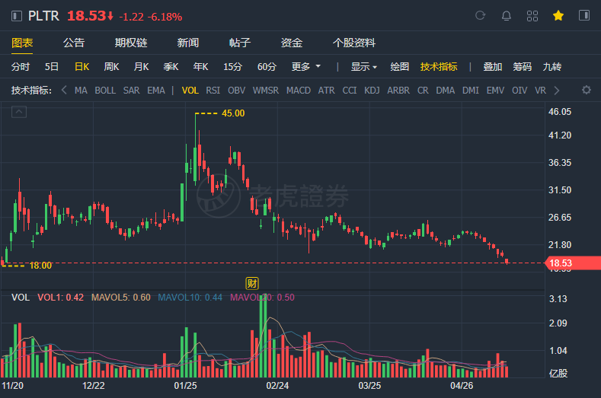Image resolution: width=601 pixels, height=398 pixels.
Task: Select the ATR indicator
Action: 326,91
